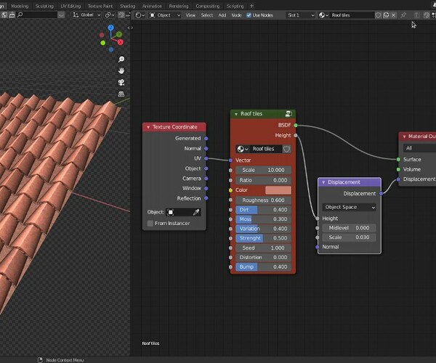Screen dimensions: 436x363
Task: Collapse the Texture Coordinate node
Action: (148, 127)
